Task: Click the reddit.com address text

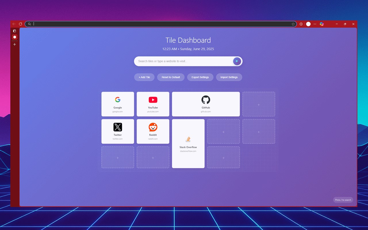Action: click(x=153, y=139)
